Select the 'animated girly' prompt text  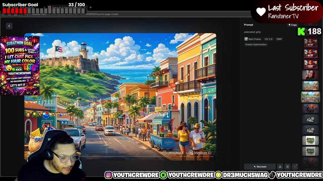(252, 32)
